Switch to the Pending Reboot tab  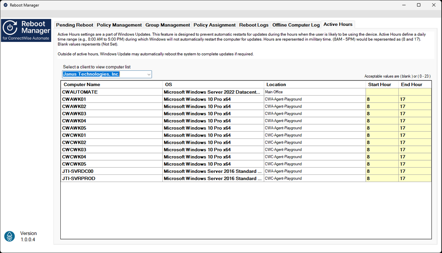(74, 24)
